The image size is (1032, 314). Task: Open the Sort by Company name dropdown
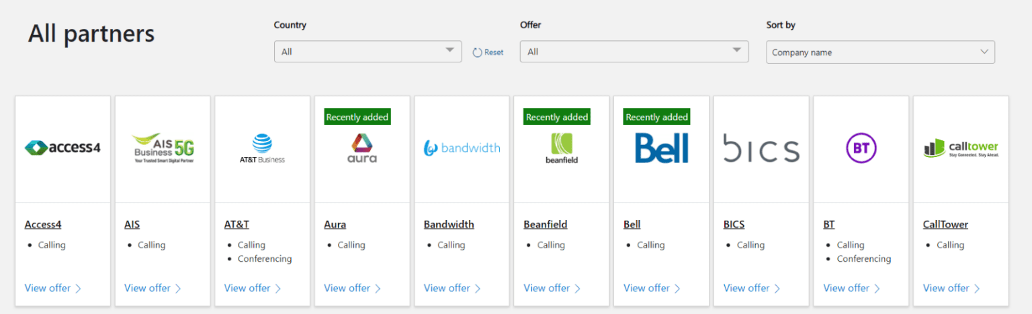pyautogui.click(x=879, y=52)
